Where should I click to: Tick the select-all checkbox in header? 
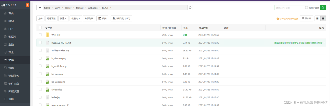pyautogui.click(x=40, y=28)
